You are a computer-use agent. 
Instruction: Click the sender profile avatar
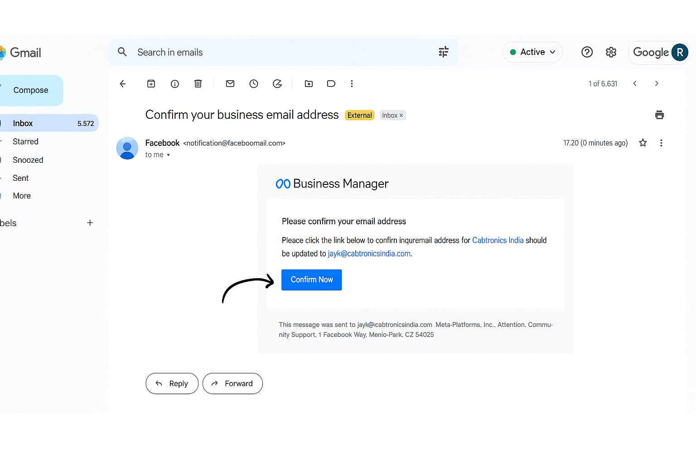coord(127,148)
